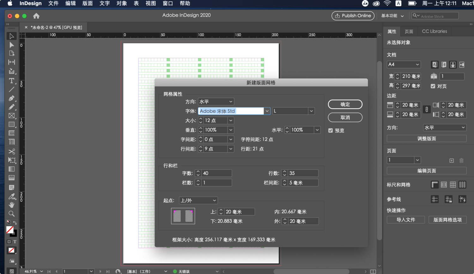Click the 行数 35 input field
Image resolution: width=474 pixels, height=274 pixels.
[x=303, y=173]
